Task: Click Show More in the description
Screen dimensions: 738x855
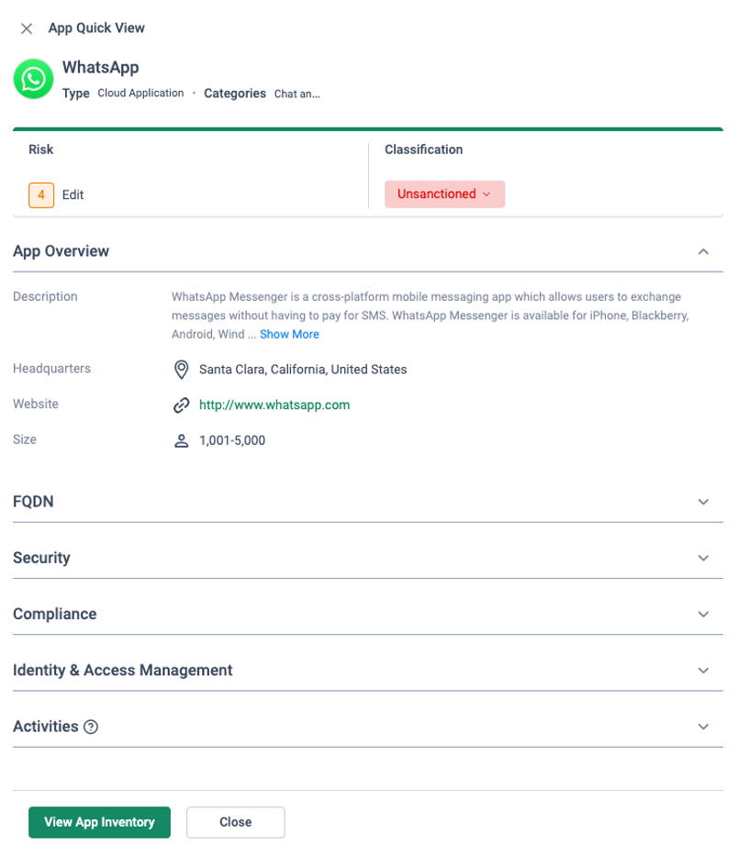Action: pos(289,334)
